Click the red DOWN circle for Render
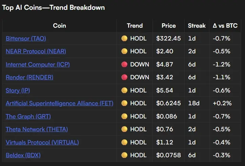245x166 pixels. pos(124,77)
